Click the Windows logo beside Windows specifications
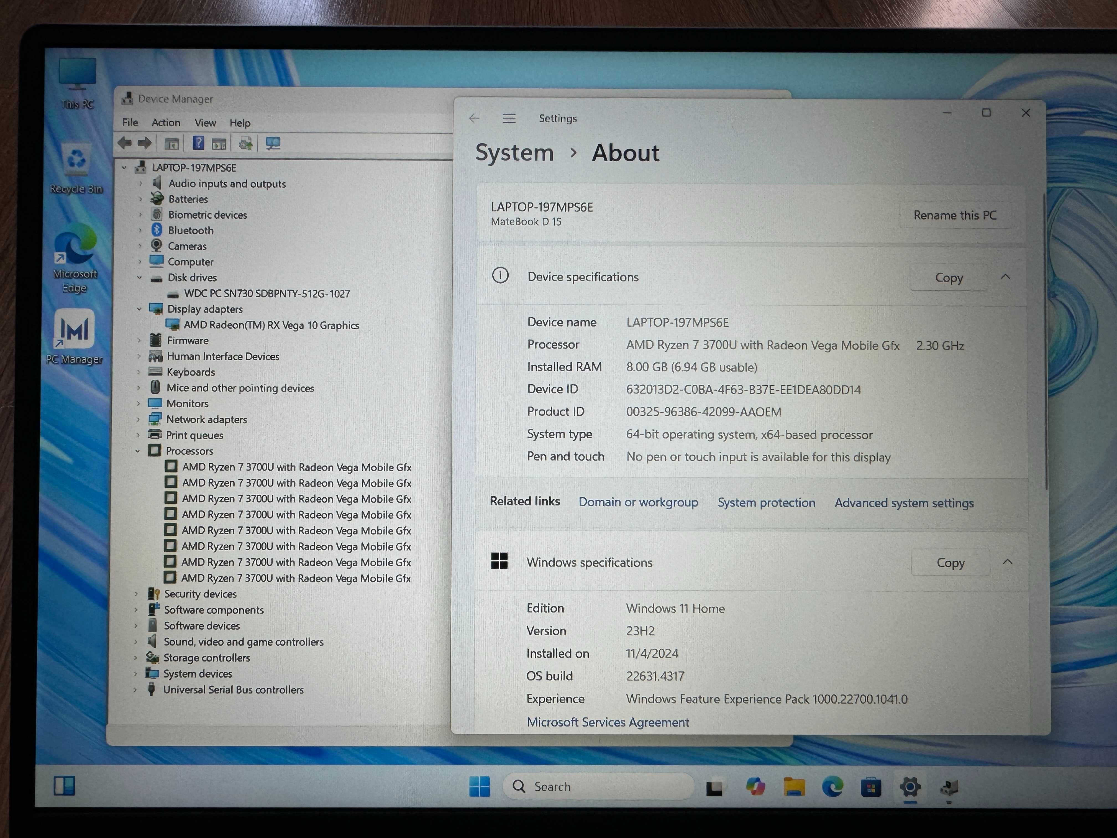Screen dimensions: 1117x838 point(499,561)
